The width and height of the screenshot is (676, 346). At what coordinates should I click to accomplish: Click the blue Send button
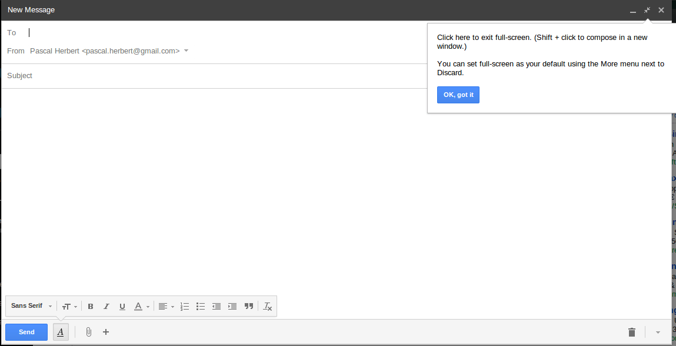[x=26, y=332]
